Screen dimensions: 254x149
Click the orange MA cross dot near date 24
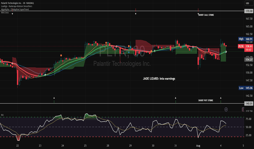[x=61, y=56]
